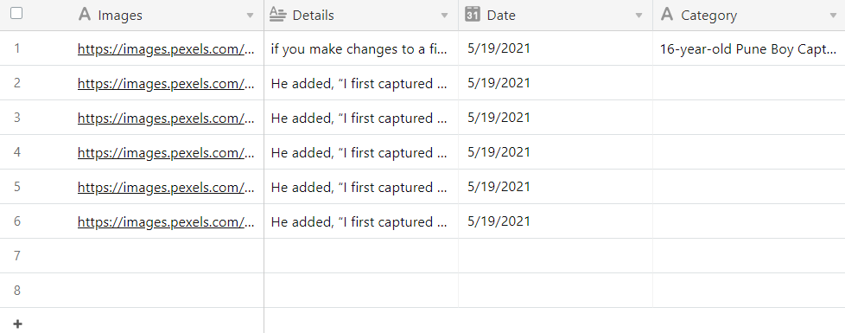Click the empty Images cell in row 7
This screenshot has width=845, height=333.
coord(167,255)
